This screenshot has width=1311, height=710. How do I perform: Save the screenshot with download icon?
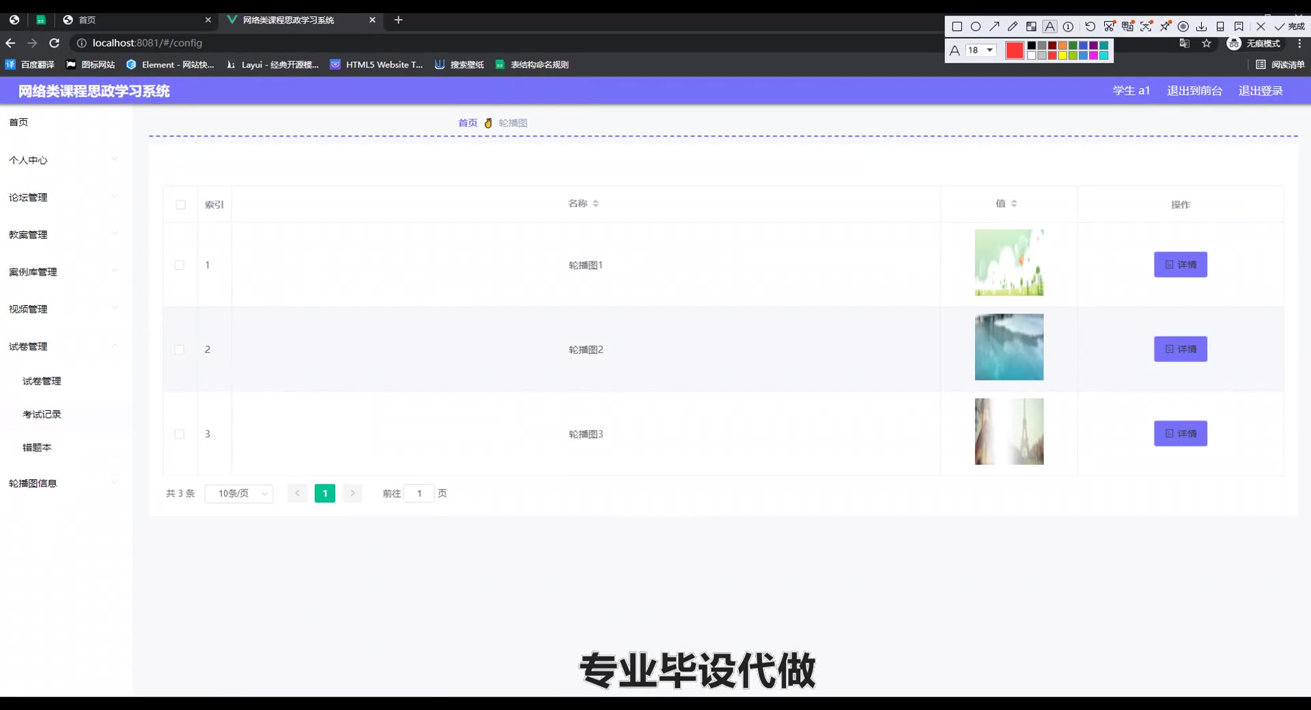pos(1202,27)
